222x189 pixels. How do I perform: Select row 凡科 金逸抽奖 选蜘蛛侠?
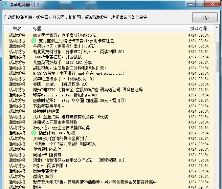point(108,117)
